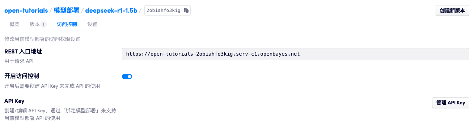Click the REST endpoint URL field
Image resolution: width=474 pixels, height=130 pixels.
click(296, 54)
